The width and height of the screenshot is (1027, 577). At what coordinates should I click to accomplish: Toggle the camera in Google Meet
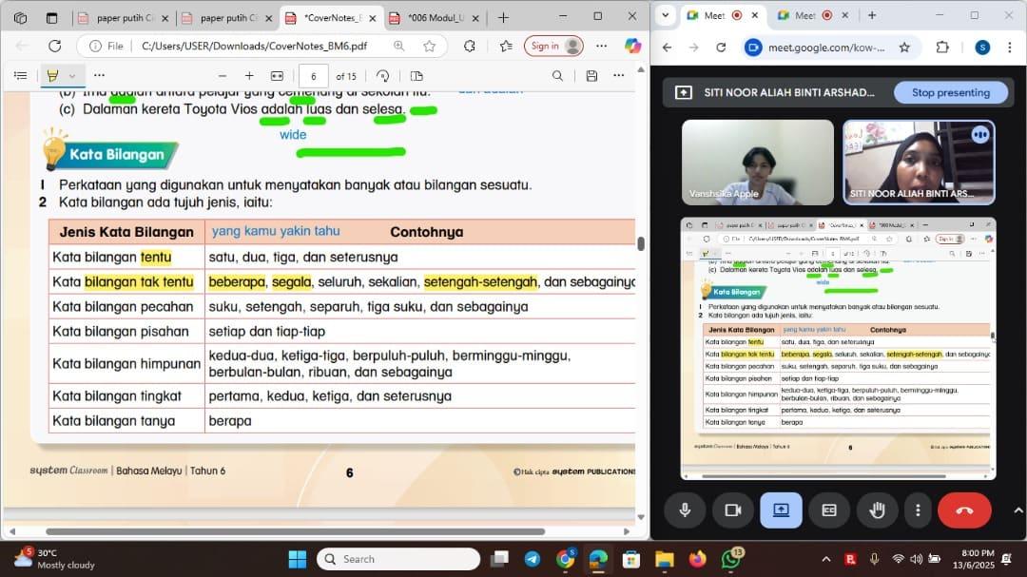coord(732,510)
